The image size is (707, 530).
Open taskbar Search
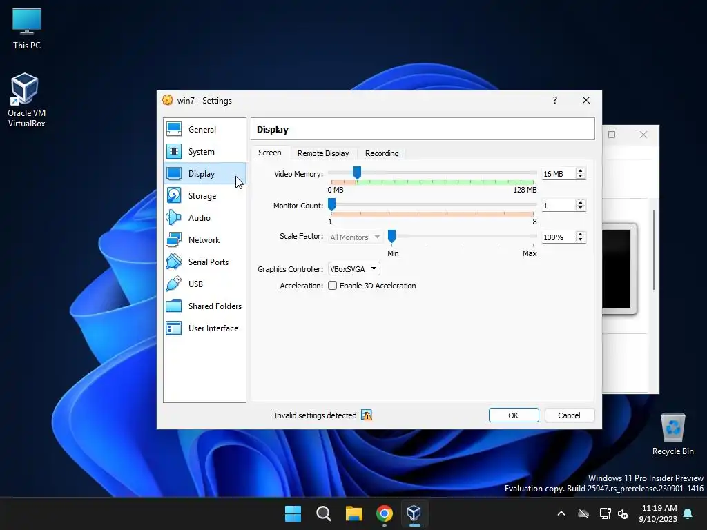(323, 513)
